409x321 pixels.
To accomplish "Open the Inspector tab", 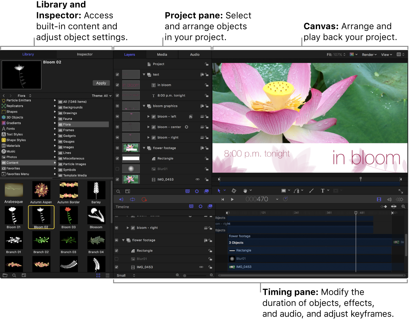I will point(84,54).
